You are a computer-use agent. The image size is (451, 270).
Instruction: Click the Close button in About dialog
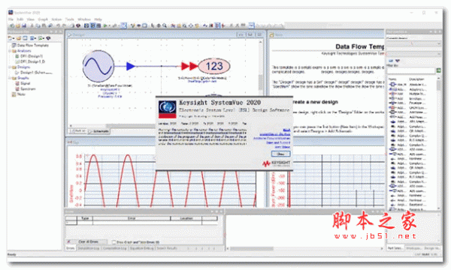tap(280, 154)
